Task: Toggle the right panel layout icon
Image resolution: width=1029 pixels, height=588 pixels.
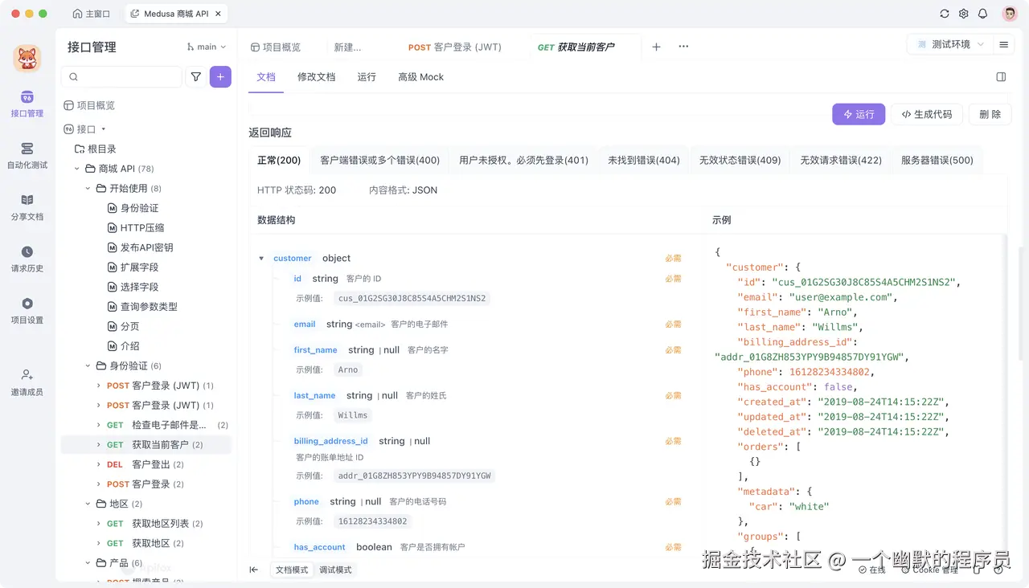Action: [1000, 76]
